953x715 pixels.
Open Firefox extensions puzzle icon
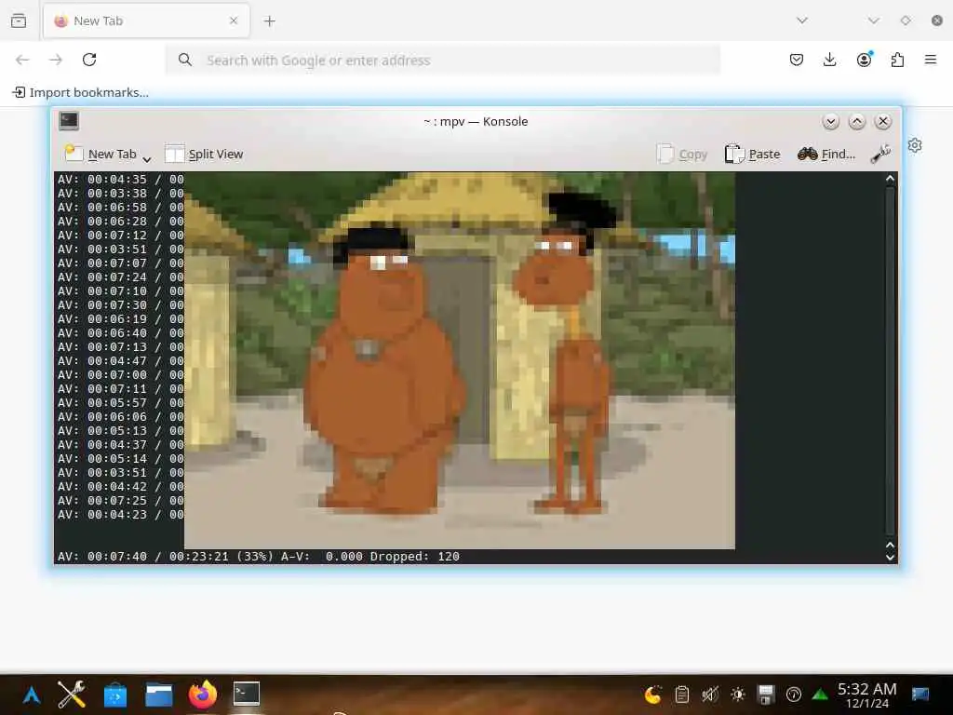pos(897,60)
